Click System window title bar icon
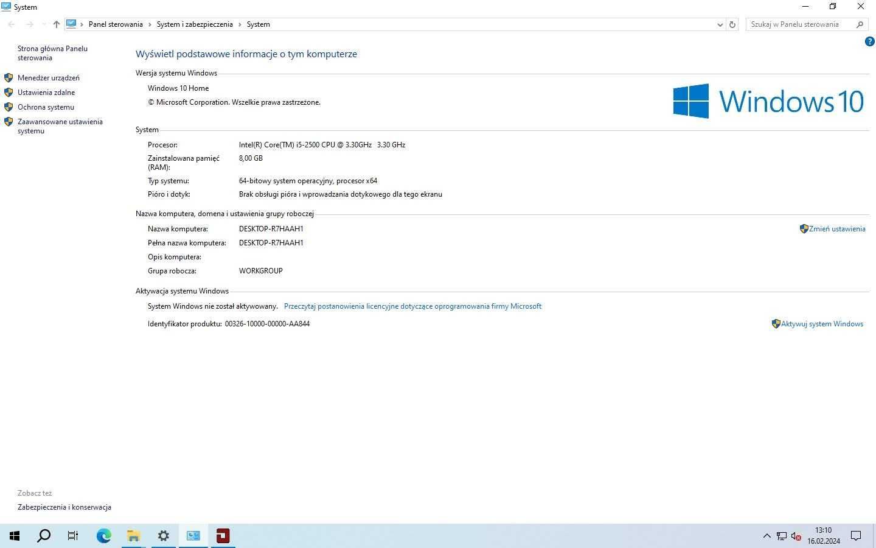This screenshot has height=548, width=876. coord(6,7)
